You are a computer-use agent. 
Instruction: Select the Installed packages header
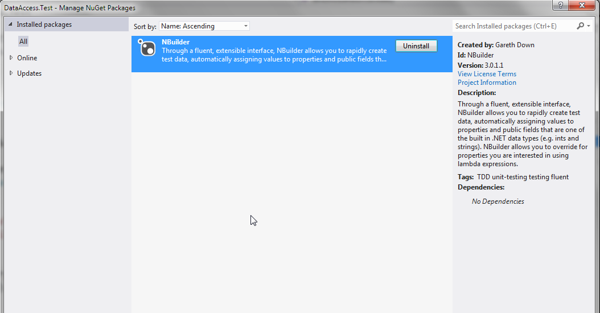click(67, 24)
